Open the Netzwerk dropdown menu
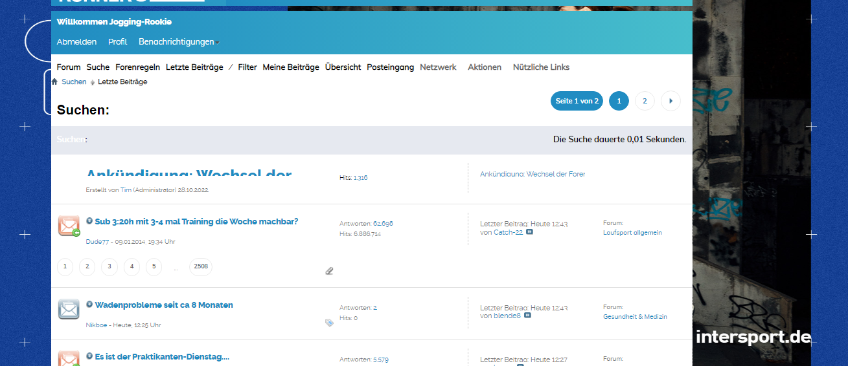Screen dimensions: 848x366 [x=438, y=67]
